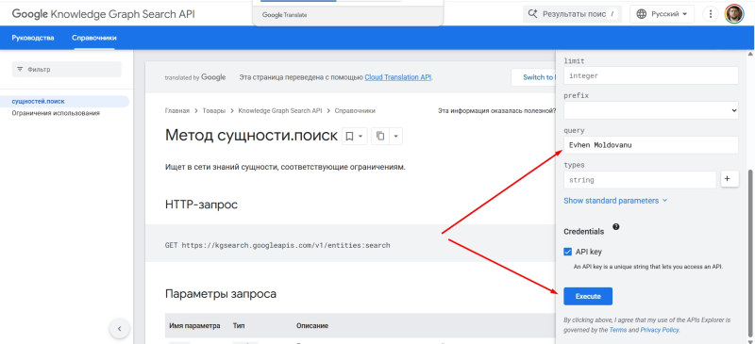Viewport: 755px width, 344px height.
Task: Go to Главная breadcrumb
Action: coord(177,110)
